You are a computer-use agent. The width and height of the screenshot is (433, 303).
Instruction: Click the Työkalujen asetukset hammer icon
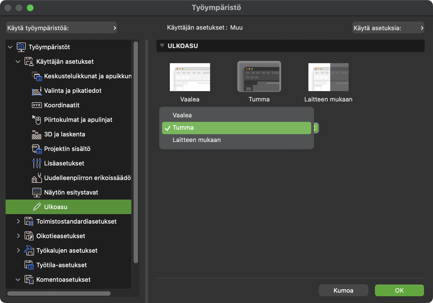(29, 250)
